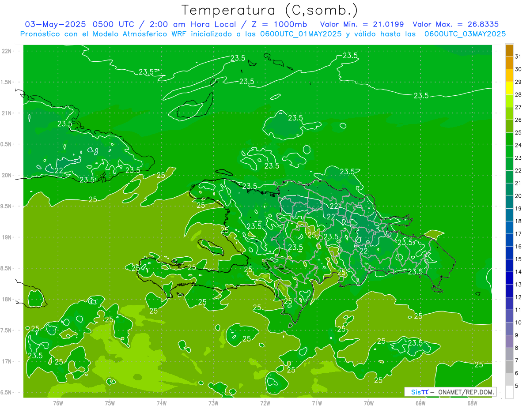
Task: Click the number 8 on the color legend
Action: [517, 348]
